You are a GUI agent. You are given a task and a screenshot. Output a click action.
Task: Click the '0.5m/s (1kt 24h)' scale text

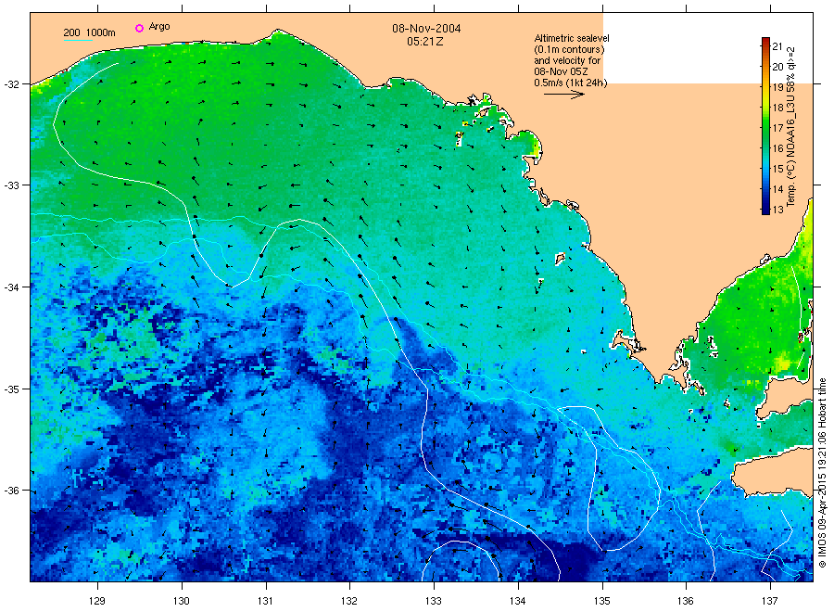click(571, 83)
